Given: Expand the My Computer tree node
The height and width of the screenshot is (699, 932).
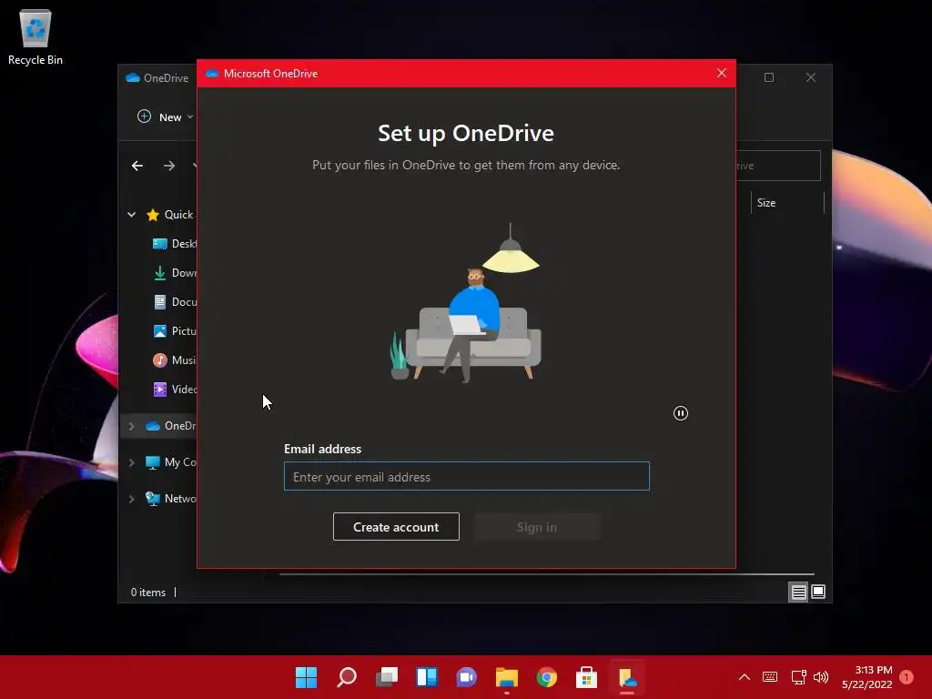Looking at the screenshot, I should [x=131, y=462].
